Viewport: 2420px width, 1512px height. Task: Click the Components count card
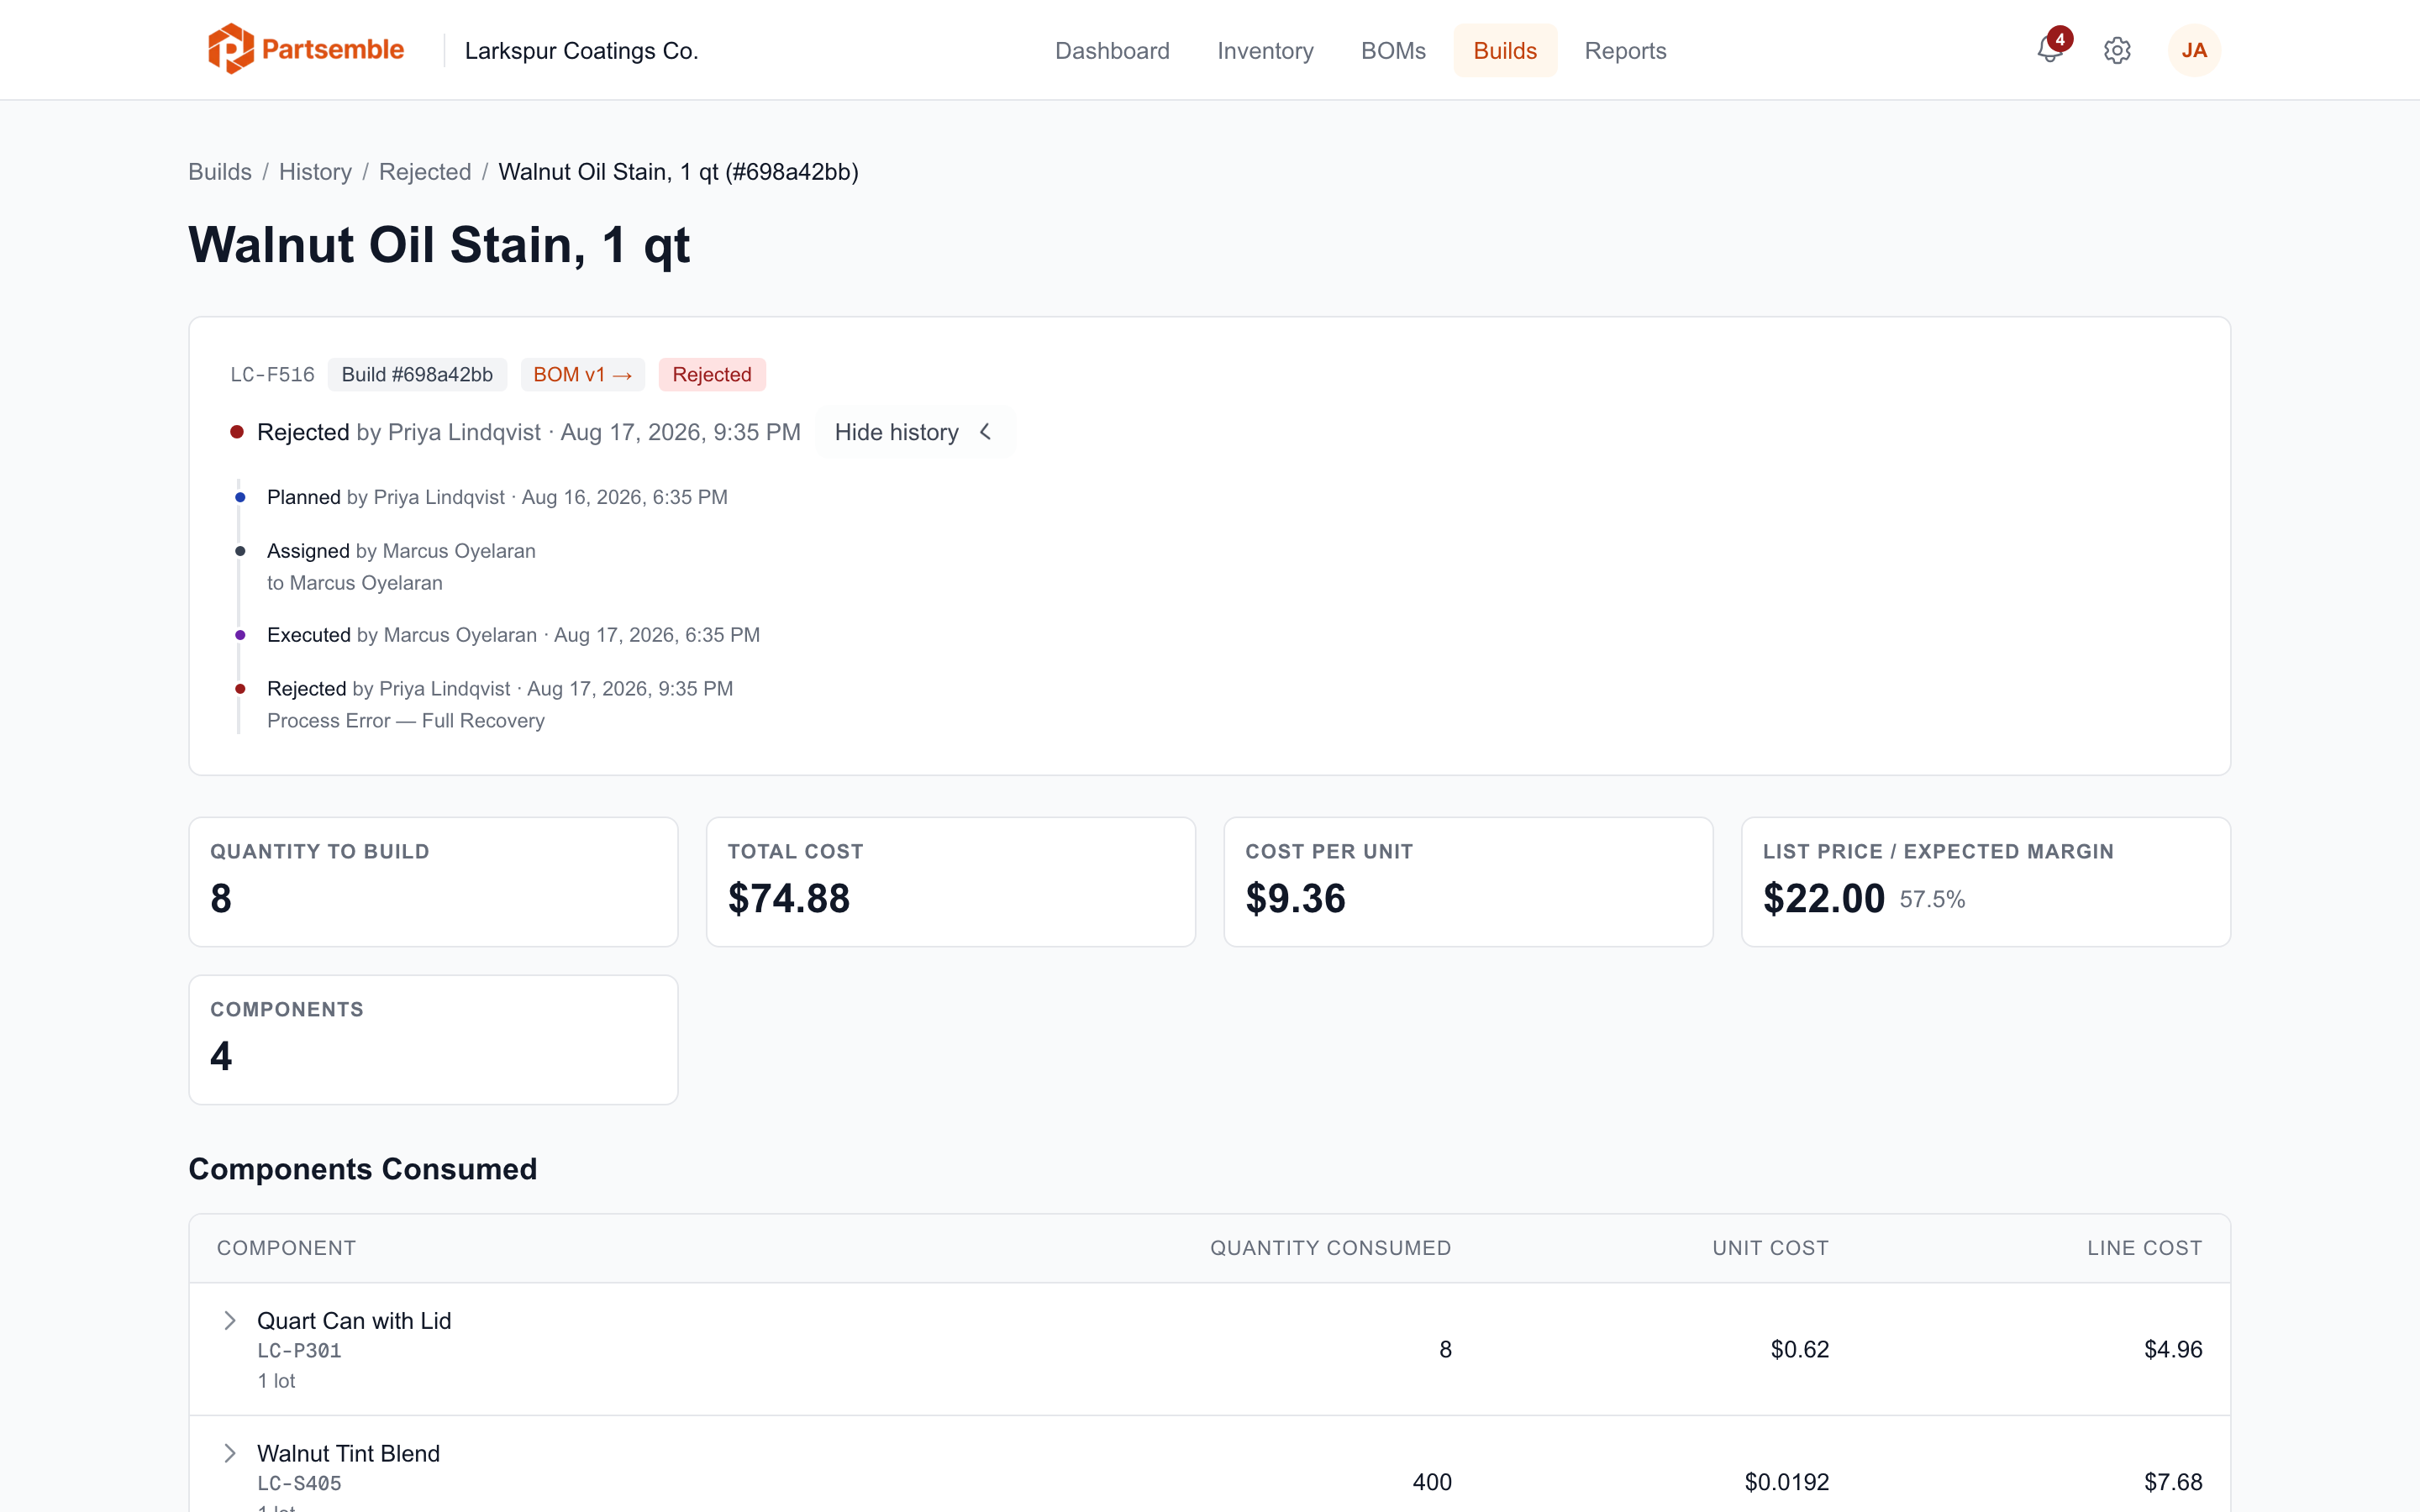(433, 1040)
